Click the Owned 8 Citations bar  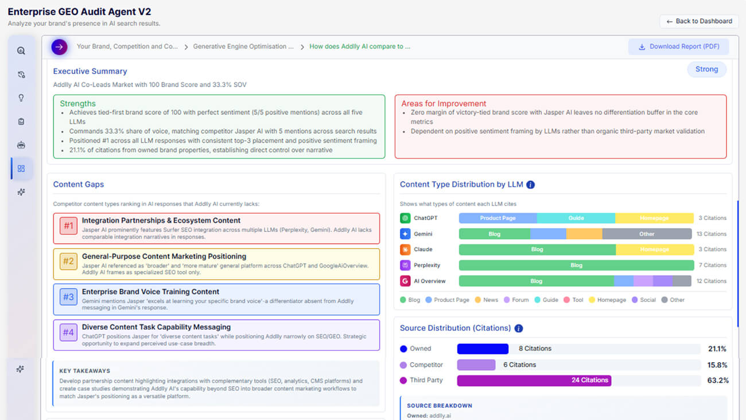click(483, 348)
